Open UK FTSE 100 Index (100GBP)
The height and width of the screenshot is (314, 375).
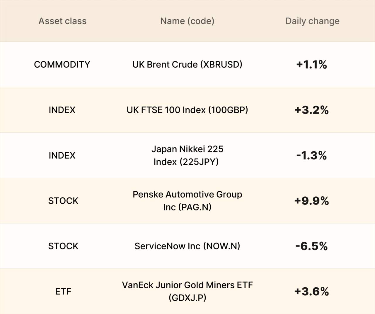[187, 110]
